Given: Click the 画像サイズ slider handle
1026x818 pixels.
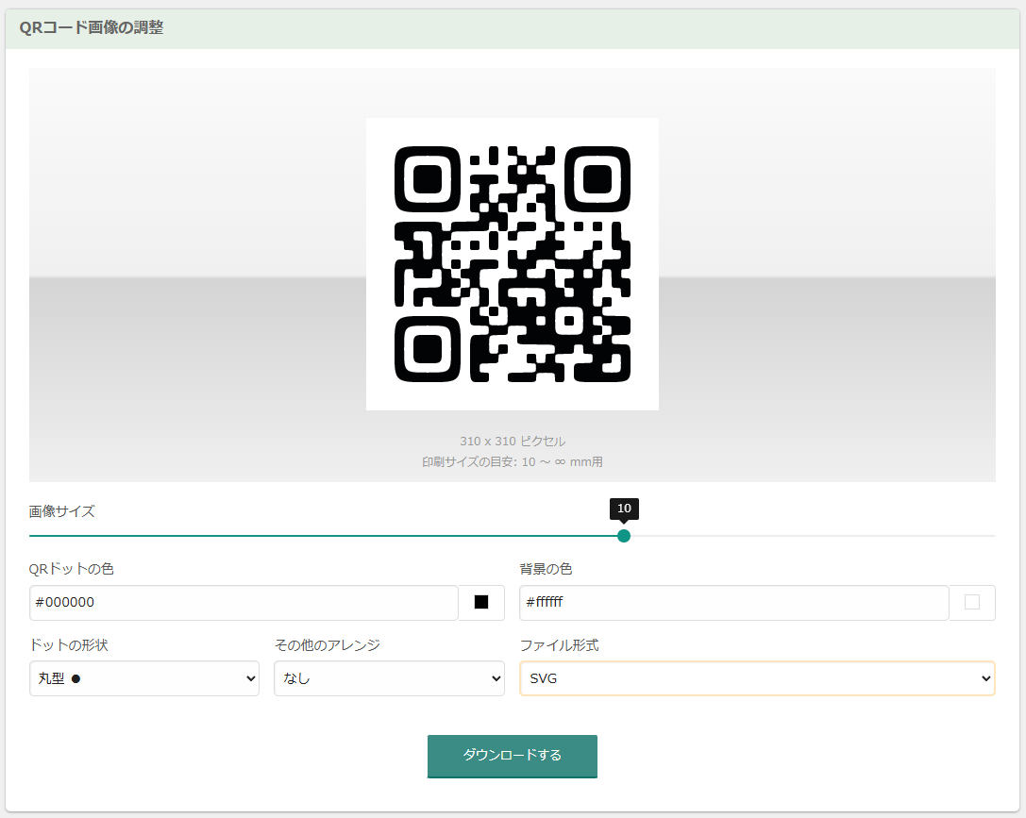Looking at the screenshot, I should [x=624, y=536].
